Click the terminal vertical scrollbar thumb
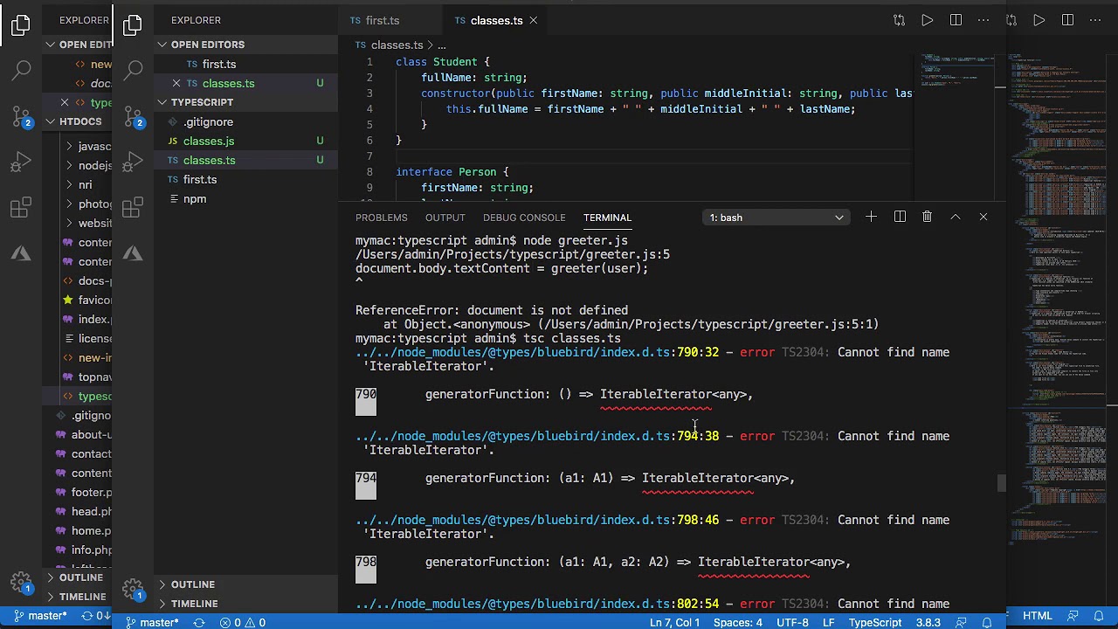Image resolution: width=1118 pixels, height=629 pixels. [1001, 483]
